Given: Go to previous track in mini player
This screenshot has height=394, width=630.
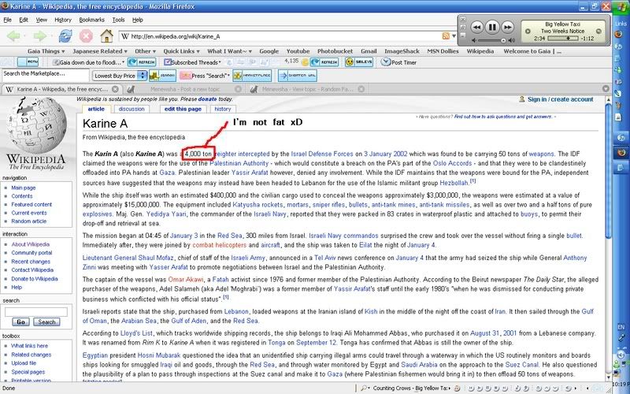Looking at the screenshot, I should pyautogui.click(x=476, y=27).
